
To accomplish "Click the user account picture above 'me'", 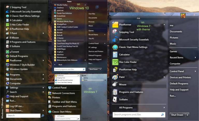I will 183,15.
